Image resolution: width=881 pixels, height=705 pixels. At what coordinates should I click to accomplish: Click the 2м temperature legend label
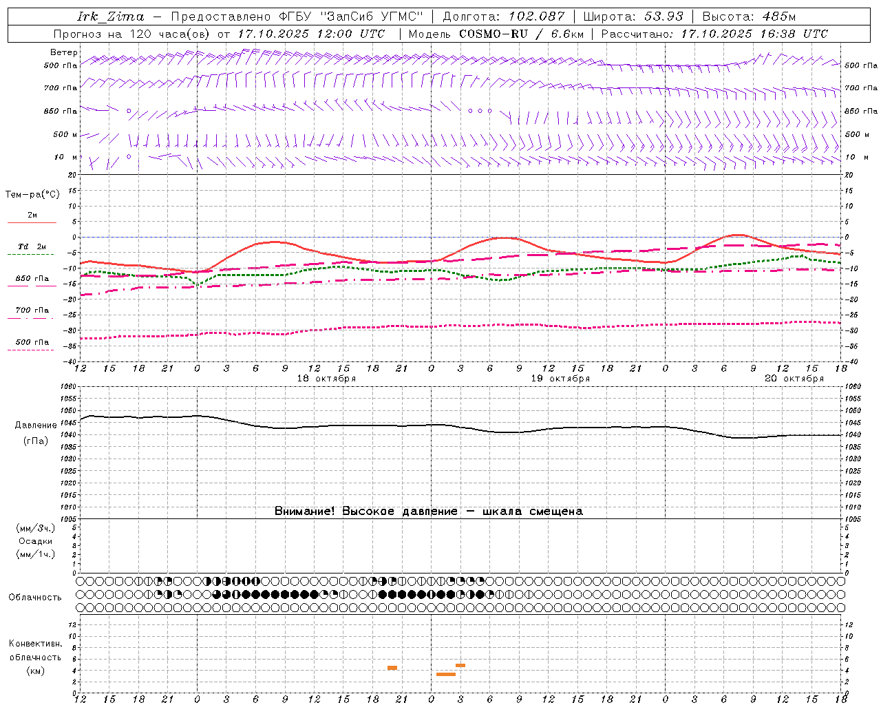pos(32,215)
